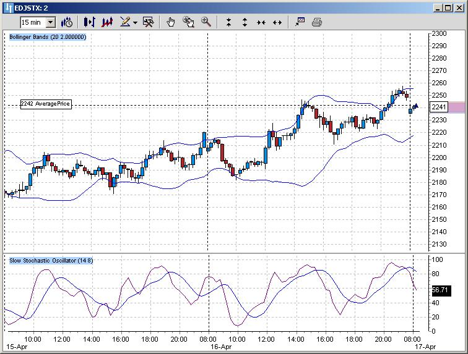Expand the drawing tool dropdown arrow
This screenshot has height=354, width=468.
tap(135, 23)
